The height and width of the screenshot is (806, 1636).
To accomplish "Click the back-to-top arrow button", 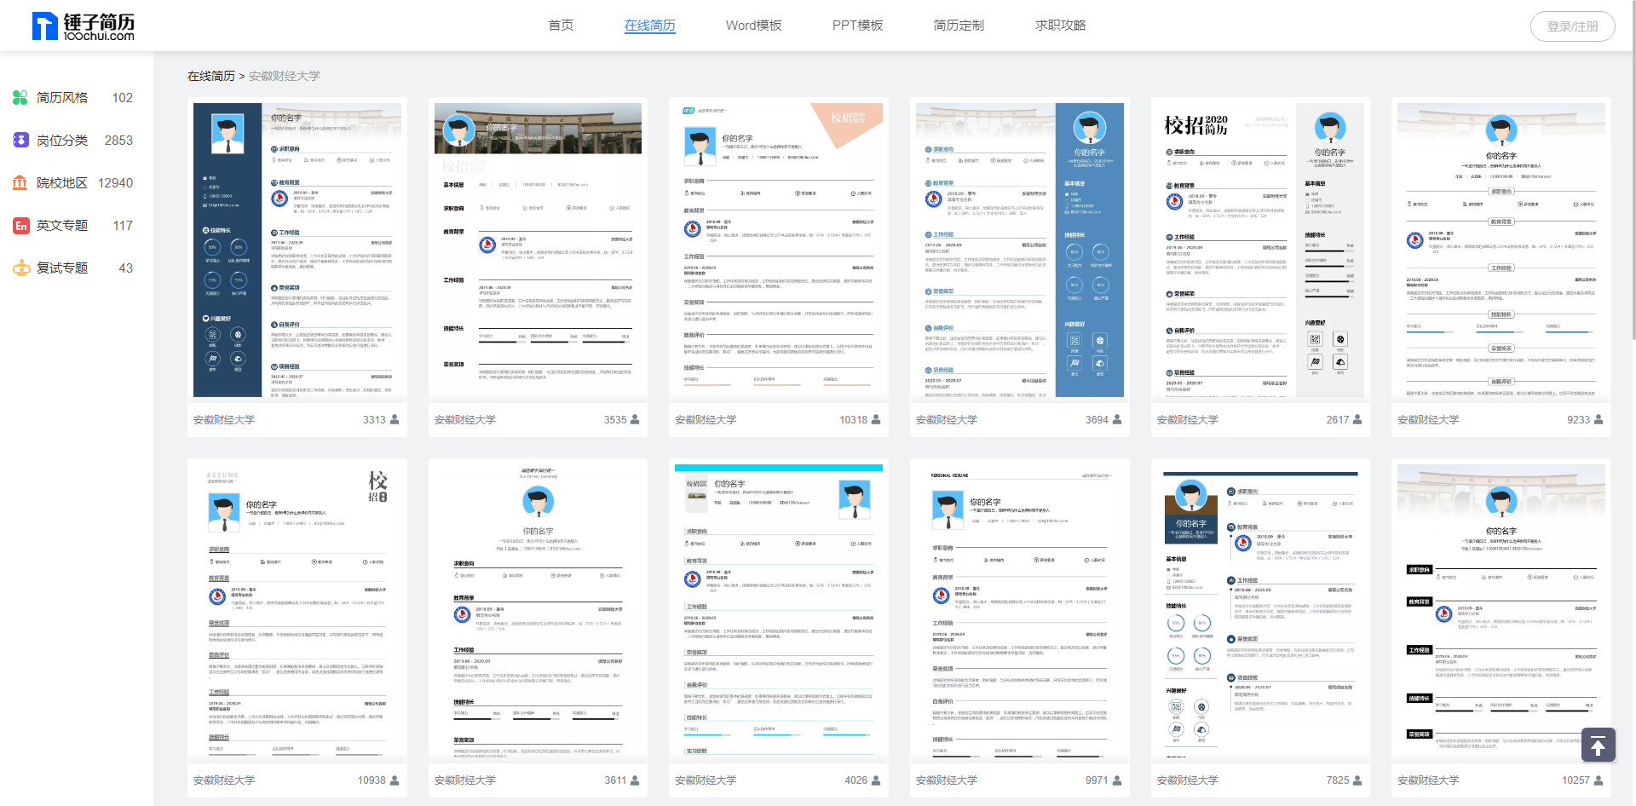I will pos(1599,746).
